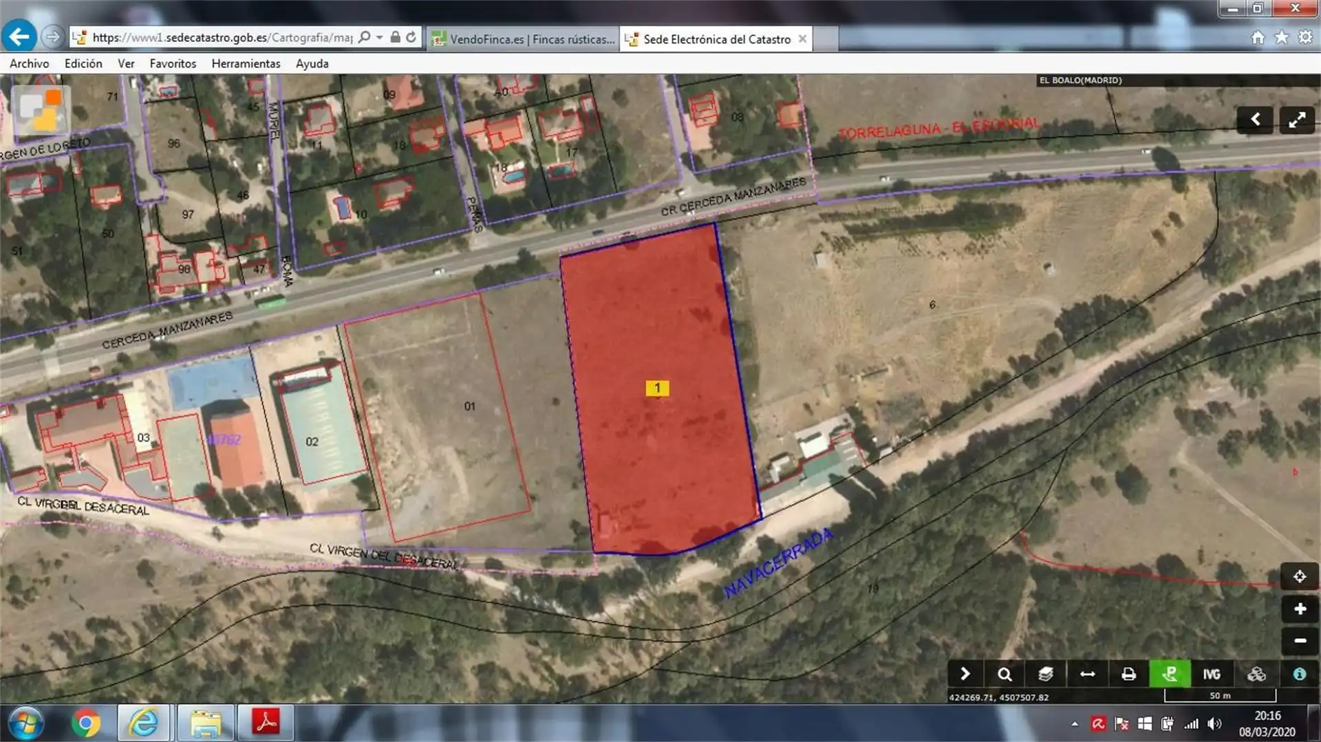Open a new blank tab button
The height and width of the screenshot is (742, 1321).
click(825, 39)
